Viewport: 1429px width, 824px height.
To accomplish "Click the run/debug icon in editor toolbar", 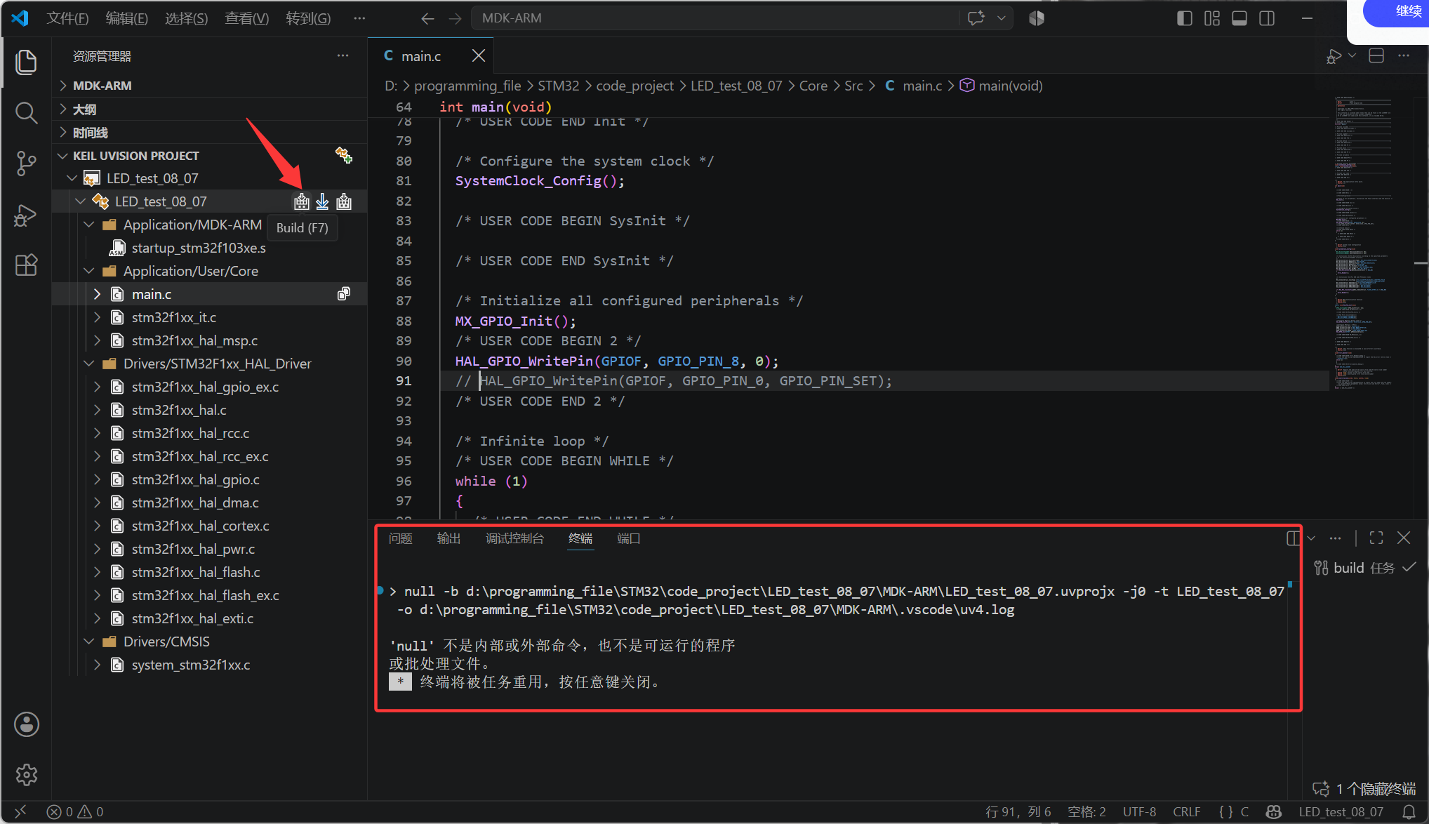I will point(1334,56).
